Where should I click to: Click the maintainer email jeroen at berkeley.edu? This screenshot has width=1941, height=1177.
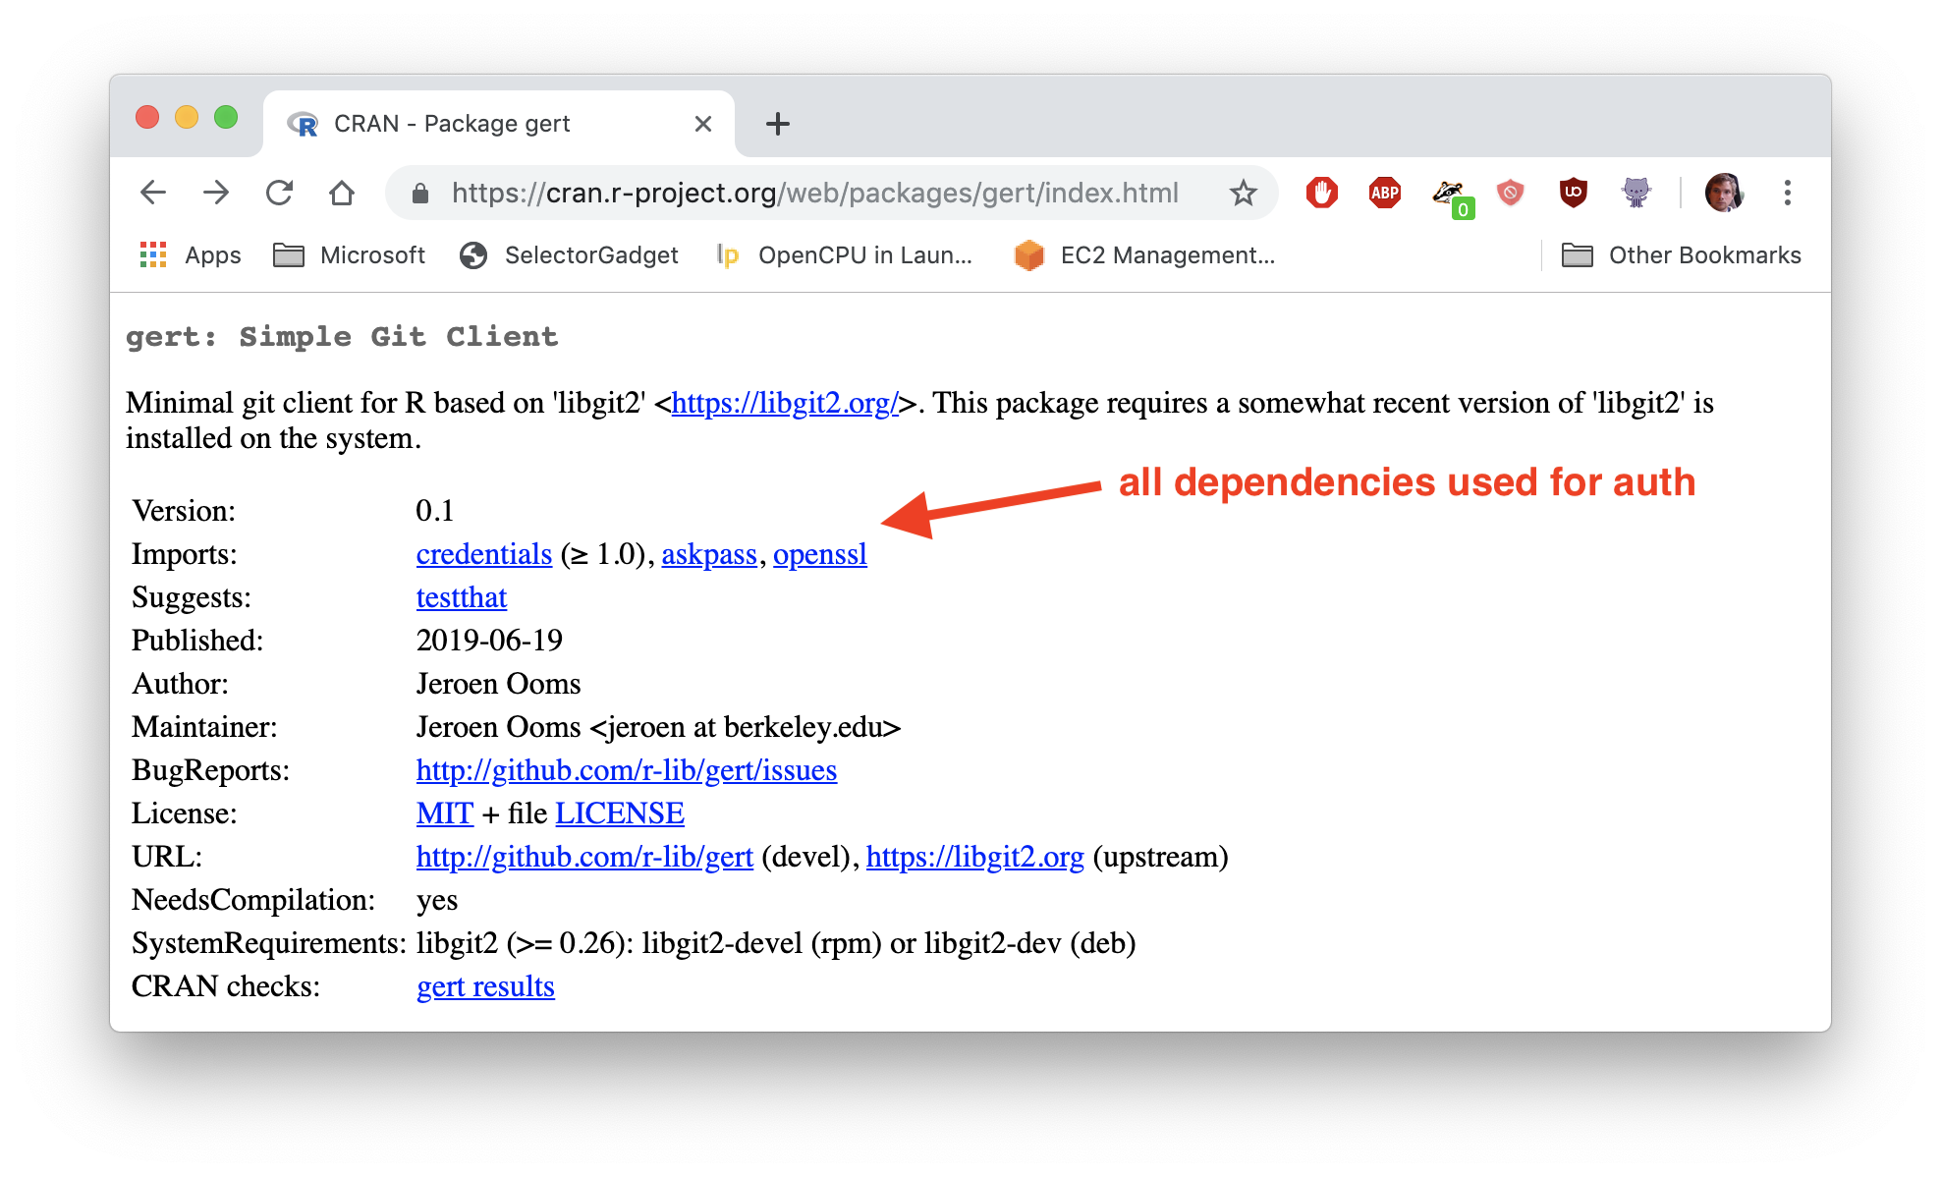[746, 727]
